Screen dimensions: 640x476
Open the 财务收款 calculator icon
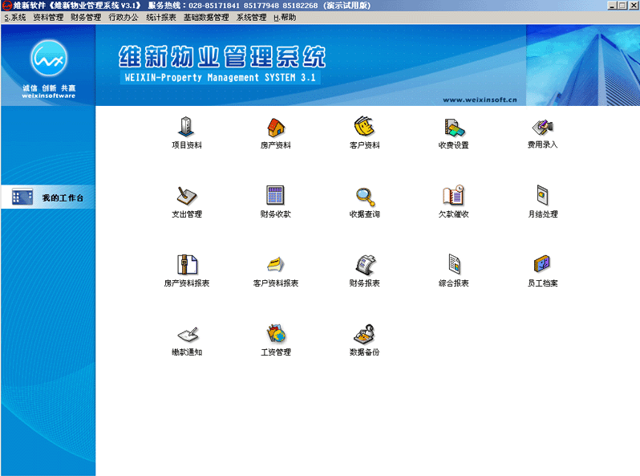click(x=276, y=195)
